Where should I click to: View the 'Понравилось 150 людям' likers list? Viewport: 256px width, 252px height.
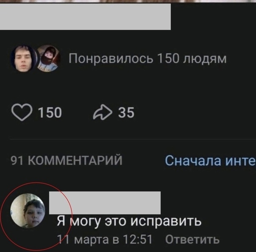147,59
